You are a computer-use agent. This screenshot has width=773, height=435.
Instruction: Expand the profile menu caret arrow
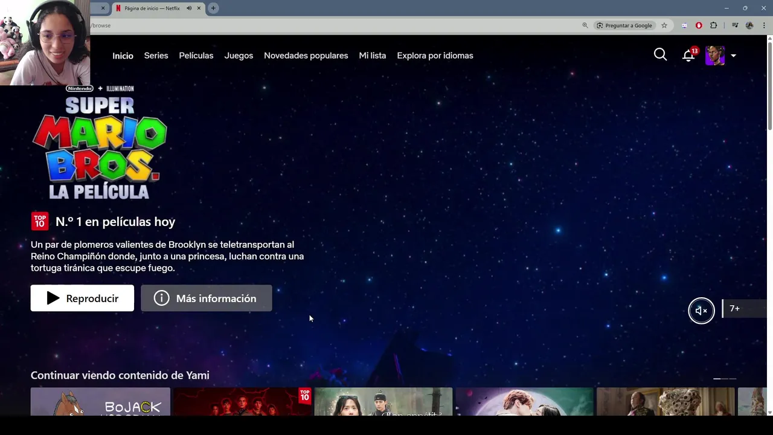point(733,56)
